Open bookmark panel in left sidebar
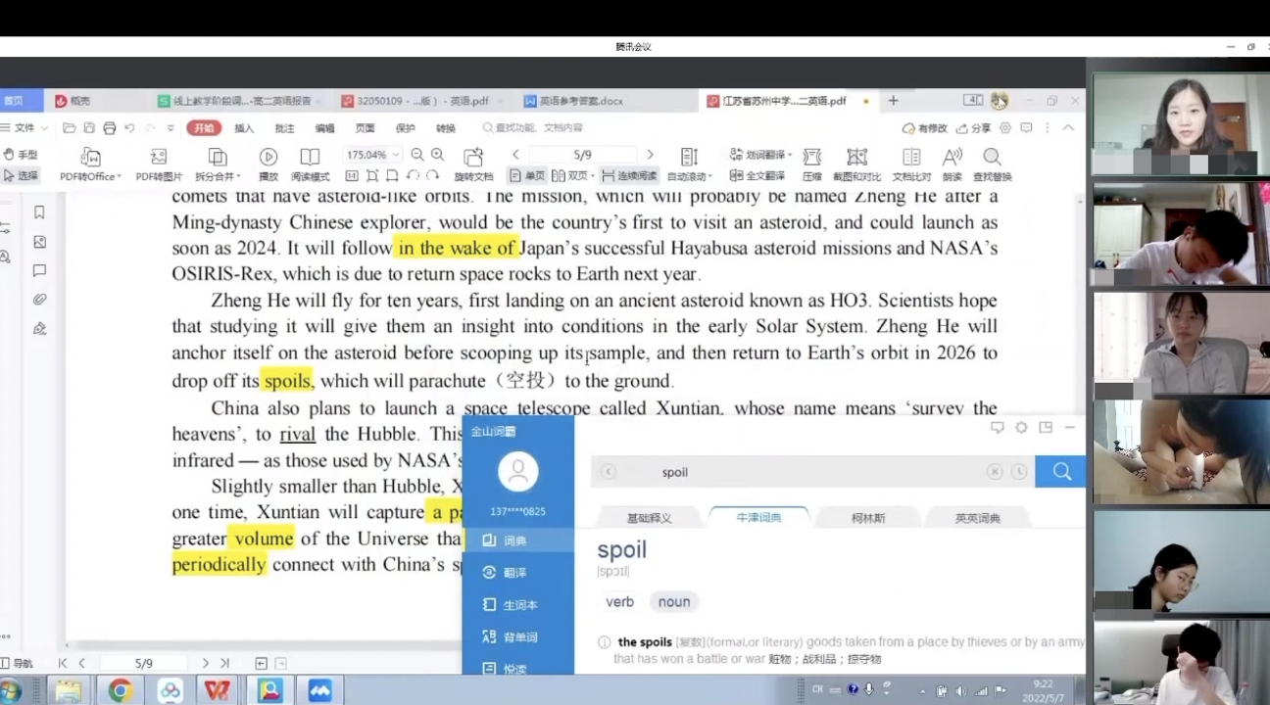The image size is (1270, 705). pos(39,212)
